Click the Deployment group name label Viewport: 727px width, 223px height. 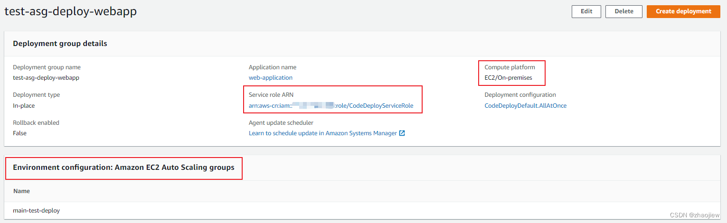47,67
